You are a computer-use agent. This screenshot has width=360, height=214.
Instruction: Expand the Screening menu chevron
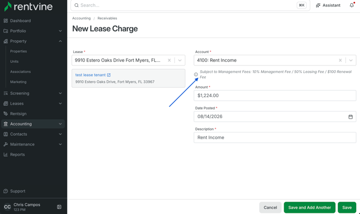60,93
